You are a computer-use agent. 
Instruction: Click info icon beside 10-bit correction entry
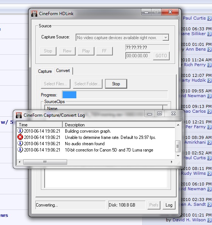(20, 150)
